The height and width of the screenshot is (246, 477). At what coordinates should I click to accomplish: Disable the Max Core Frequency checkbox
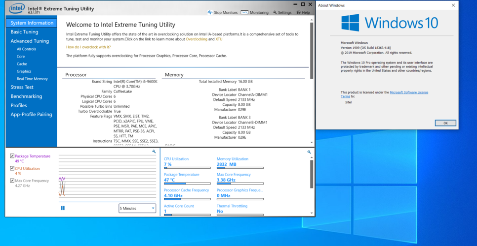click(12, 181)
